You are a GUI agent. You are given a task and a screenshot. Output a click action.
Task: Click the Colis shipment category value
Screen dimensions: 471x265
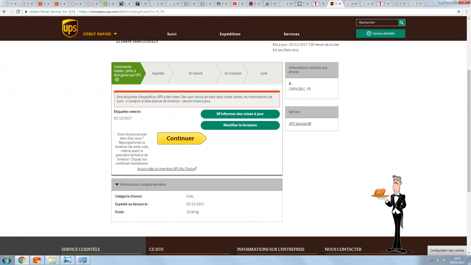coord(190,196)
